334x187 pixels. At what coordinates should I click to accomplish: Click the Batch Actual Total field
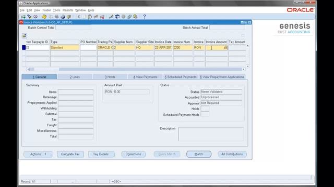(227, 28)
